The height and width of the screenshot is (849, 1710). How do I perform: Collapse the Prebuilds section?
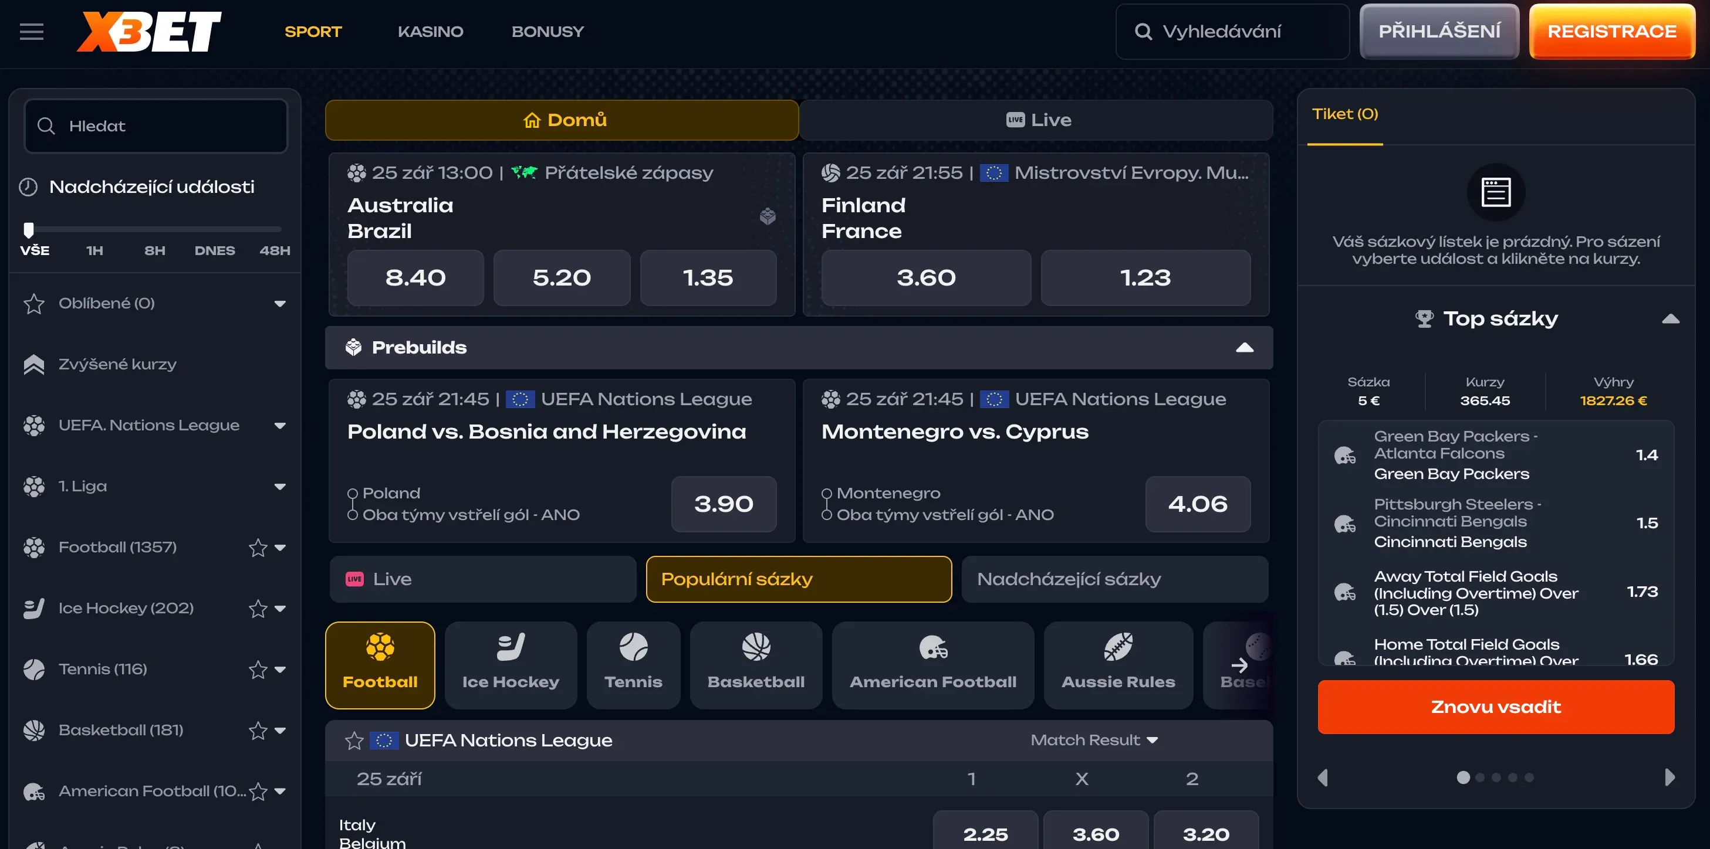pyautogui.click(x=1245, y=348)
